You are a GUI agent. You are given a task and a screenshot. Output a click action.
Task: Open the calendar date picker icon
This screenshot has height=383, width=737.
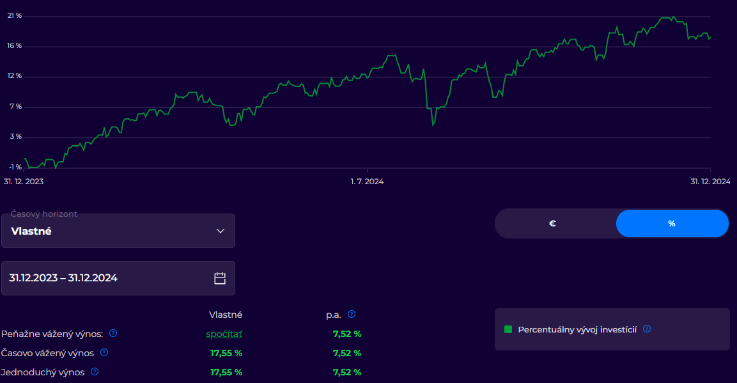(220, 278)
